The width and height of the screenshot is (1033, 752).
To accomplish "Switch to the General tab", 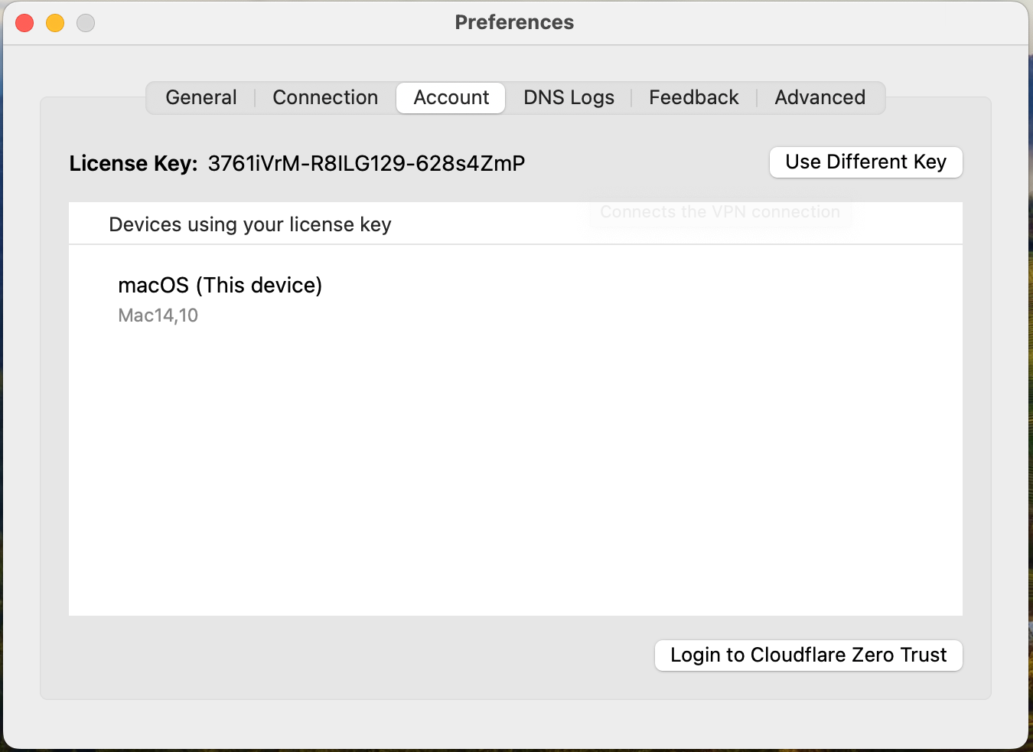I will click(x=200, y=97).
